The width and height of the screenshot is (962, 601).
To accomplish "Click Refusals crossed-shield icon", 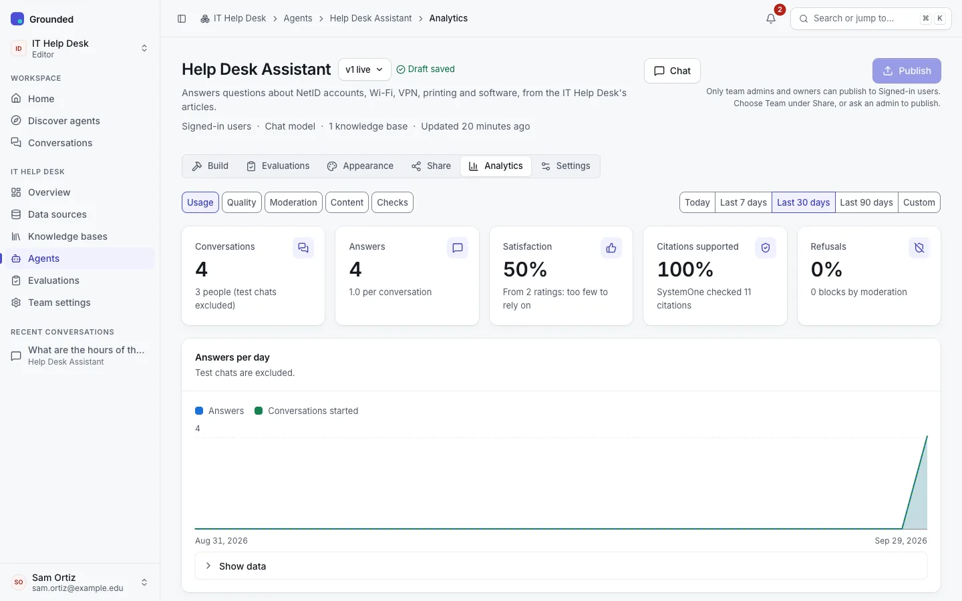I will [919, 248].
